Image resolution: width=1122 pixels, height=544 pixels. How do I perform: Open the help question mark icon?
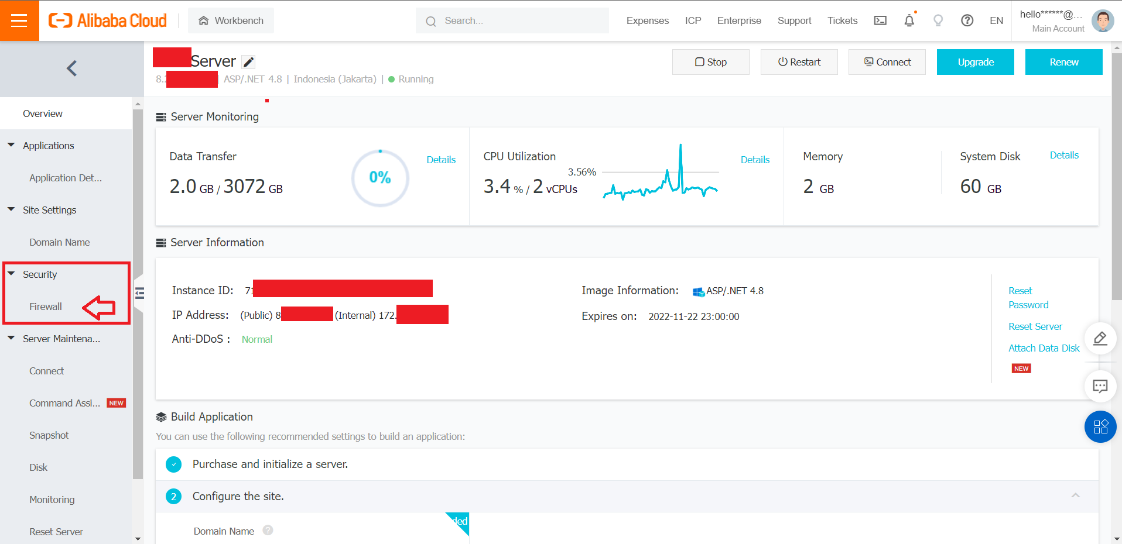967,20
